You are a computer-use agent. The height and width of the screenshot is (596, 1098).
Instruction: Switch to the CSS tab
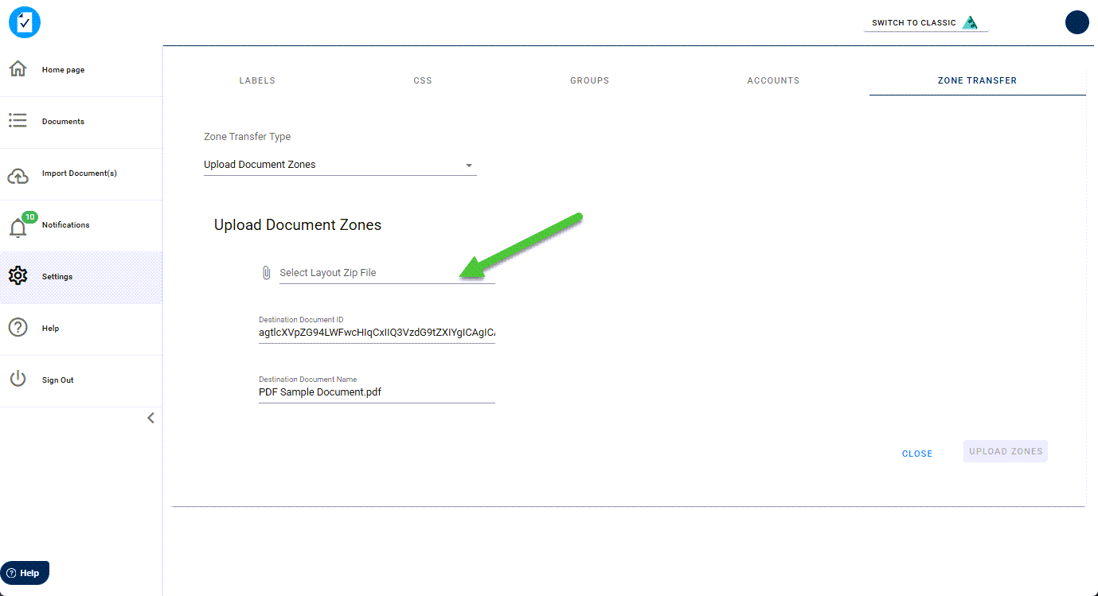[422, 80]
